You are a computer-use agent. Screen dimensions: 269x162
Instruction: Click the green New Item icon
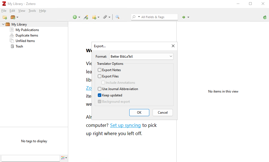[75, 17]
